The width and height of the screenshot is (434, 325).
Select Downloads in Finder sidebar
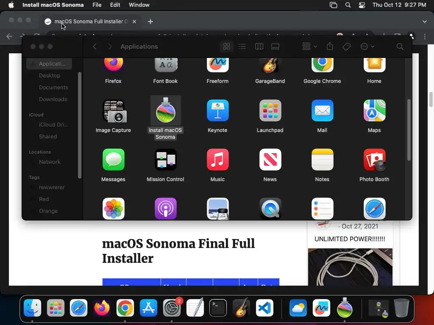tap(53, 99)
